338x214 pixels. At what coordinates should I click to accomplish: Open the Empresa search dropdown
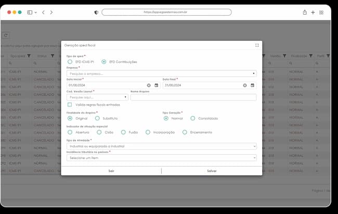click(x=161, y=73)
